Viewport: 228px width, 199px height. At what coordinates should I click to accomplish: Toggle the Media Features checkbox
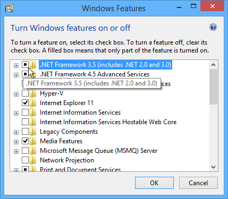pyautogui.click(x=25, y=141)
